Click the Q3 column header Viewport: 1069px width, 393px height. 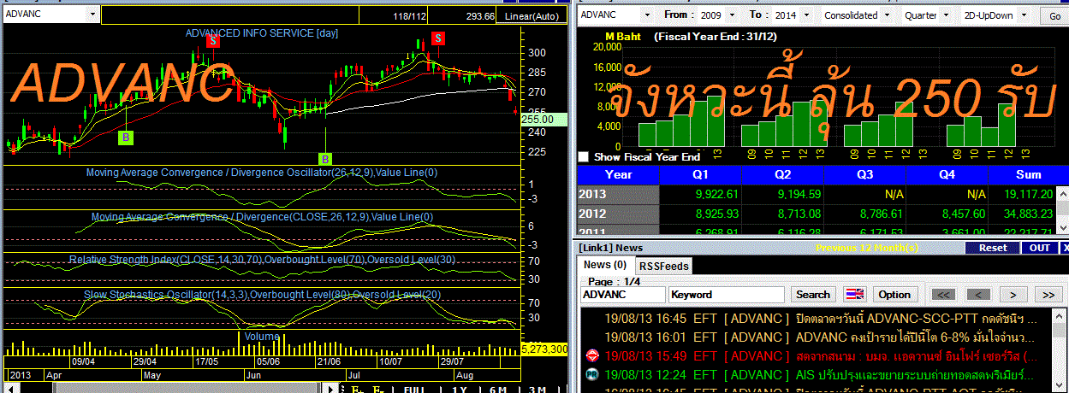[x=864, y=174]
